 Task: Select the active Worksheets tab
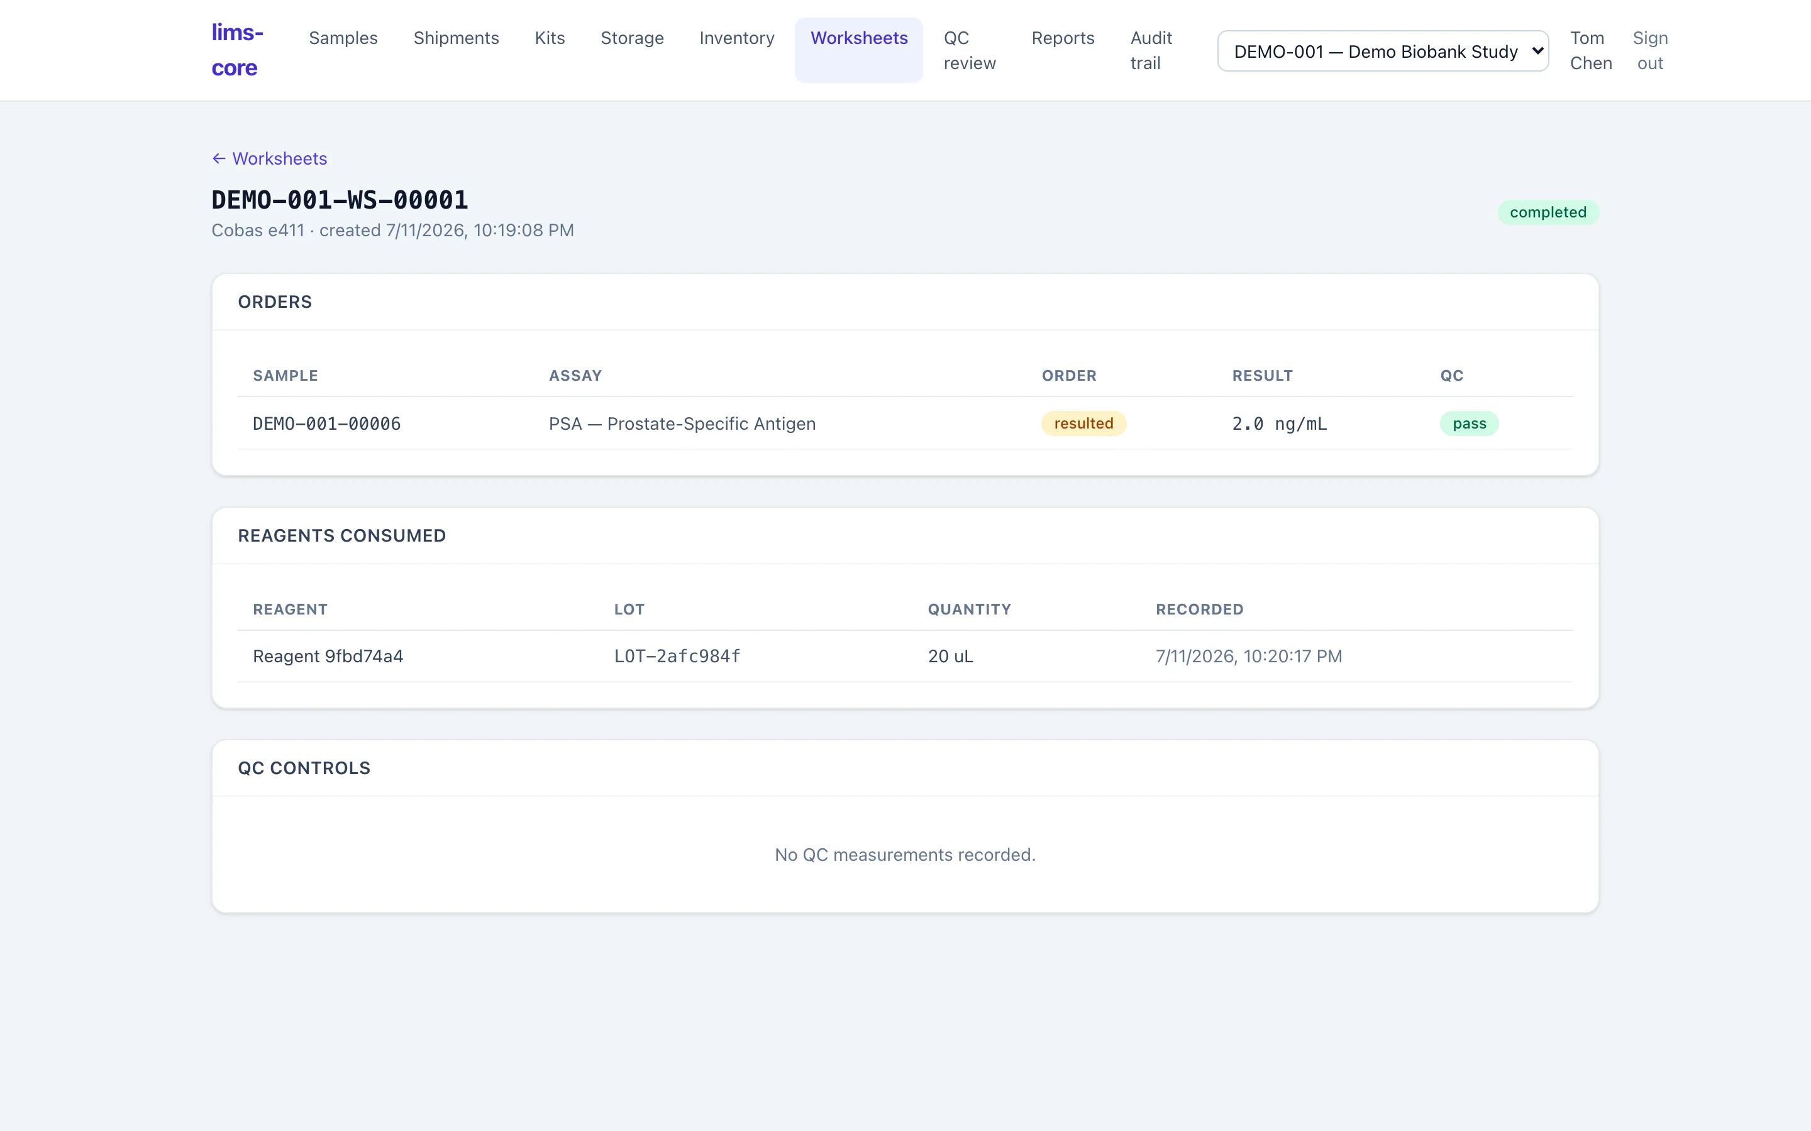[858, 38]
